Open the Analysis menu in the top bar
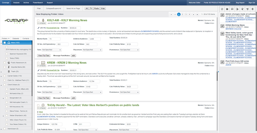The width and height of the screenshot is (257, 133). pos(16,3)
